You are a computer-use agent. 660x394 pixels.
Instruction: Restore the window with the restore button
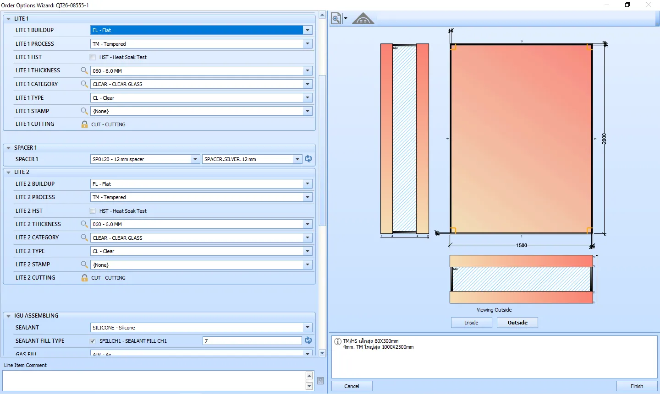(x=627, y=5)
